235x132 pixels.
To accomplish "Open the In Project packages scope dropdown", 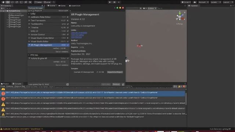I will [x=37, y=11].
